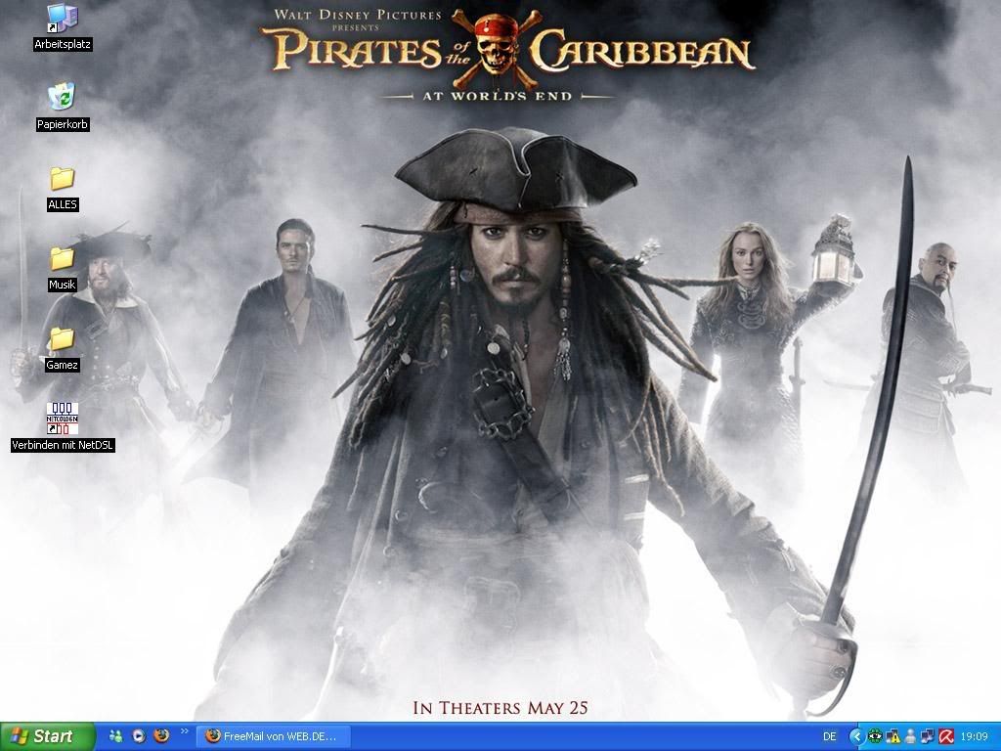Expand hidden system tray icons arrow

(856, 736)
